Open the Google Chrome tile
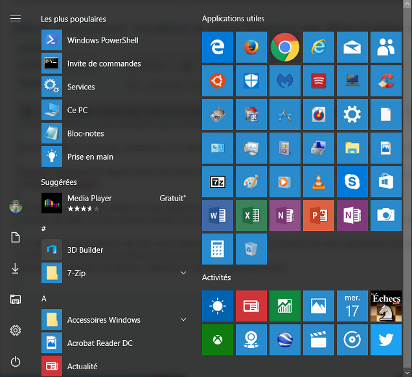The image size is (412, 377). pos(285,47)
